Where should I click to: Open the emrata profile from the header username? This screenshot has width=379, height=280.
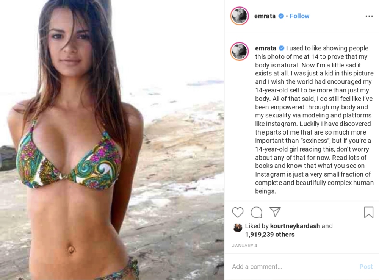[265, 16]
